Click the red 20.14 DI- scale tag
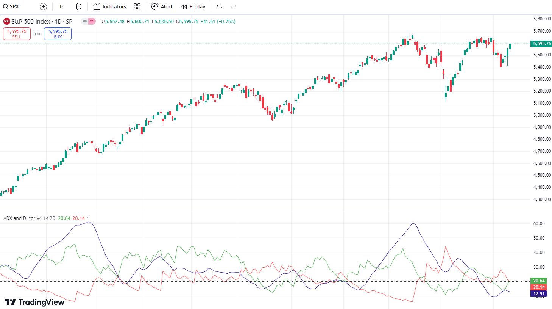 (x=539, y=287)
